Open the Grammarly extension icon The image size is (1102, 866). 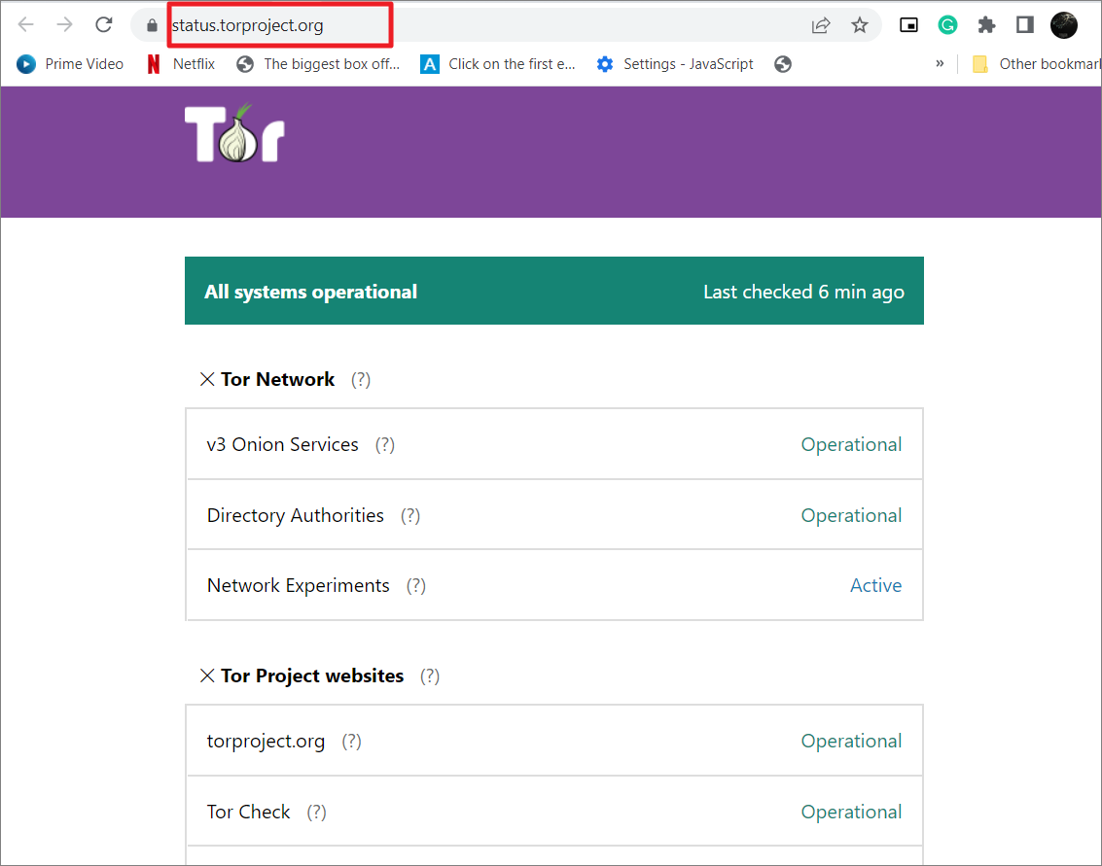click(x=947, y=26)
